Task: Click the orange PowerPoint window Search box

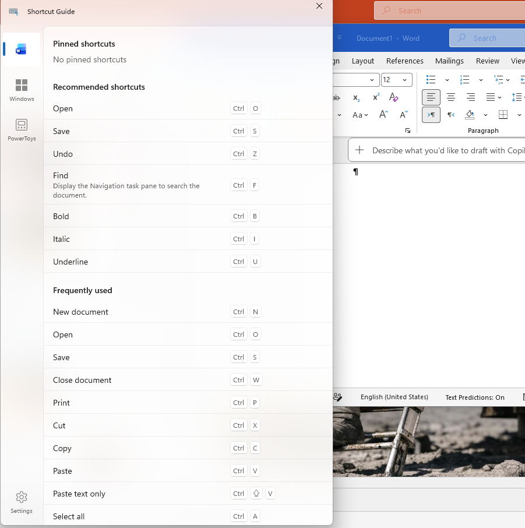Action: coord(450,10)
